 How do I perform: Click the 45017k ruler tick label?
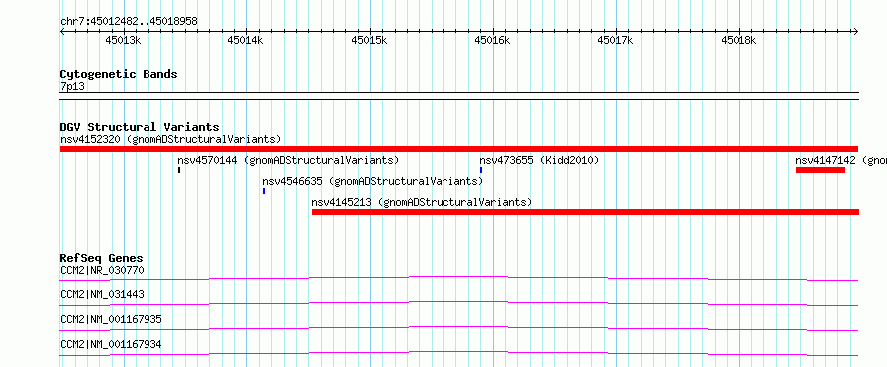[616, 40]
